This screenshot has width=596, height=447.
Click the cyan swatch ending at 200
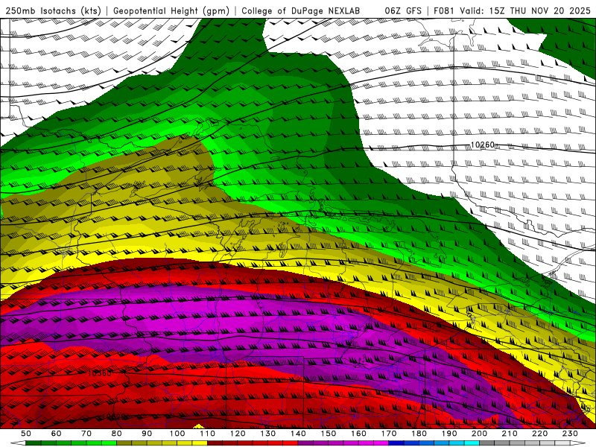(x=472, y=443)
